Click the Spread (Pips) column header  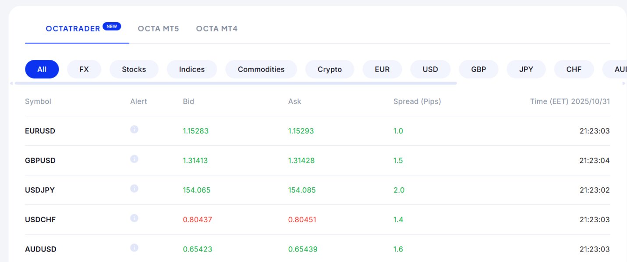417,101
